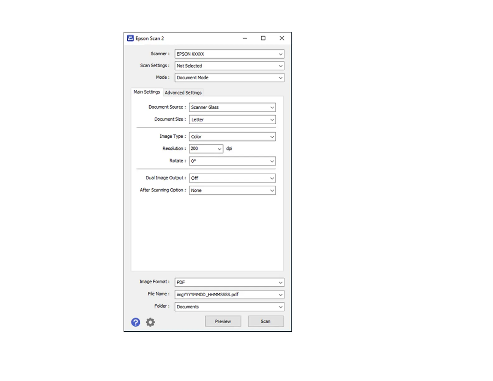Expand the Document Source dropdown
Image resolution: width=493 pixels, height=381 pixels.
pyautogui.click(x=232, y=107)
